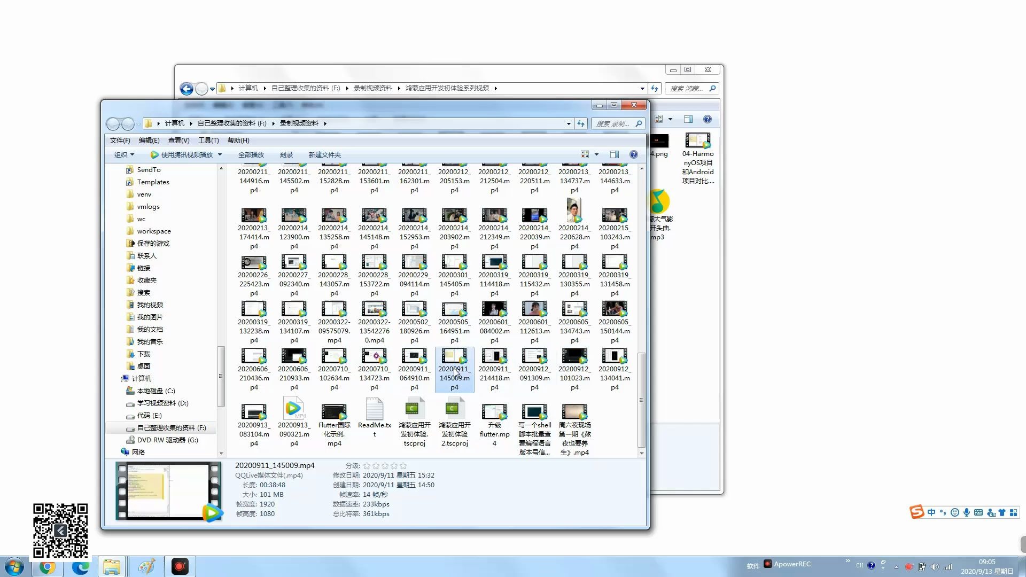The width and height of the screenshot is (1026, 577).
Task: Select Templates folder in navigation tree
Action: 153,182
